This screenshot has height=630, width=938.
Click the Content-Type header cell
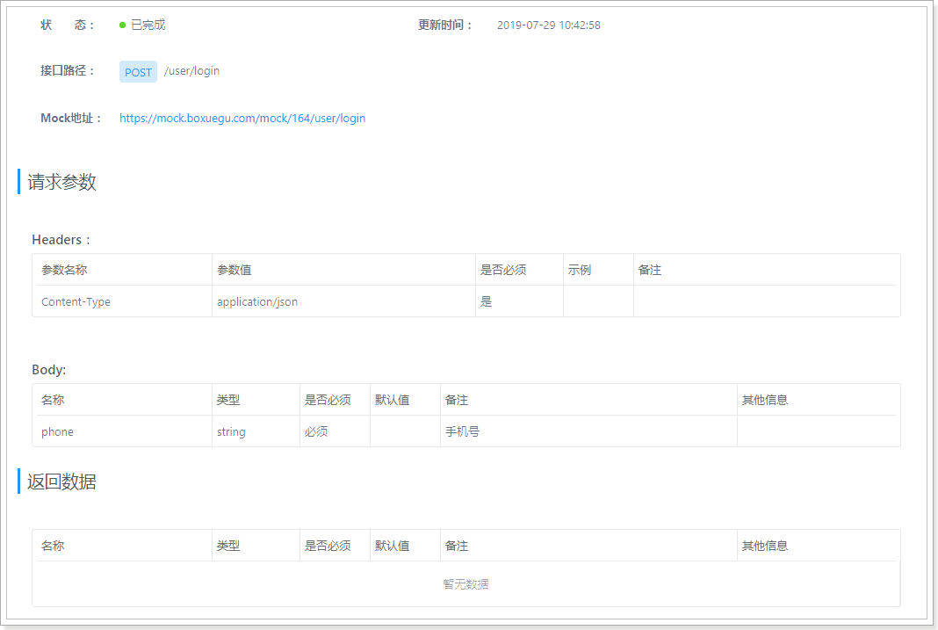pyautogui.click(x=122, y=301)
